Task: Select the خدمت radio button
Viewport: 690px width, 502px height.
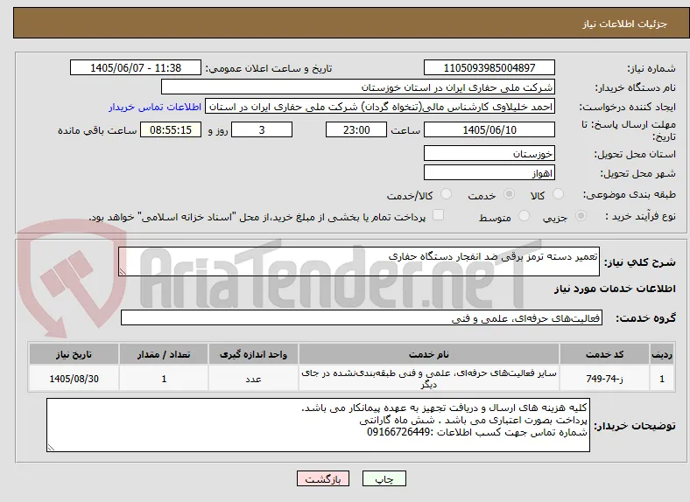Action: pyautogui.click(x=509, y=194)
